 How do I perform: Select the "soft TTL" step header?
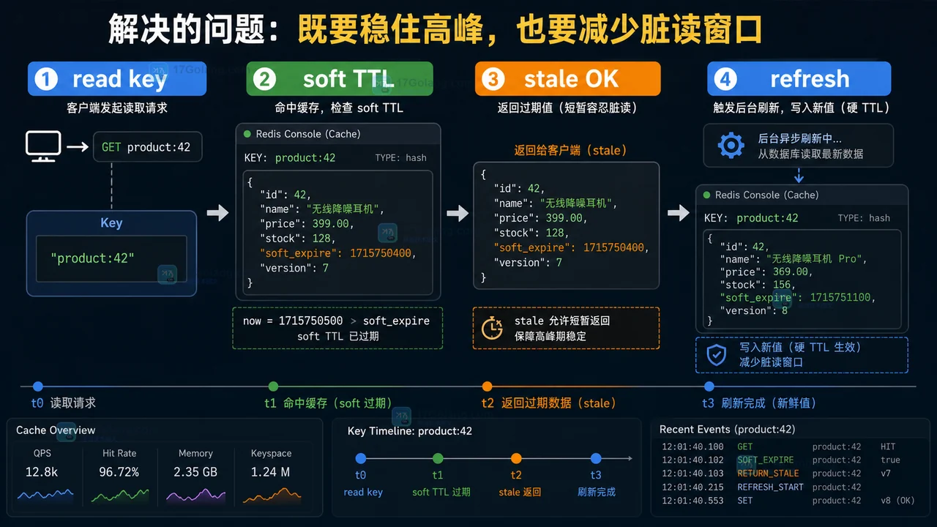[340, 78]
